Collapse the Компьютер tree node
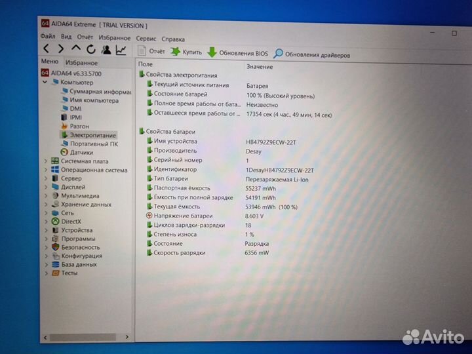 click(x=45, y=83)
